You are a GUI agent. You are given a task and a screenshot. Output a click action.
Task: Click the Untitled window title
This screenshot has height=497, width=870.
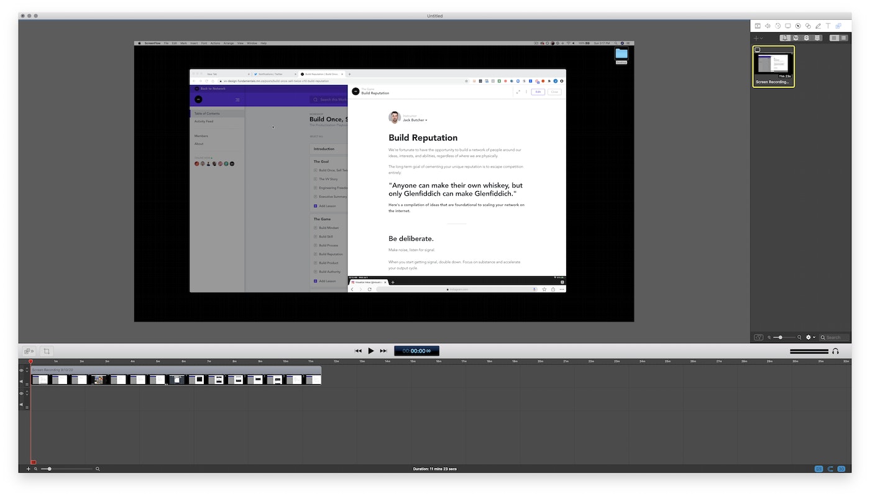[435, 16]
